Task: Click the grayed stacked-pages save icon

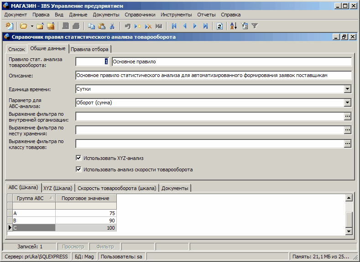Action: 76,26
